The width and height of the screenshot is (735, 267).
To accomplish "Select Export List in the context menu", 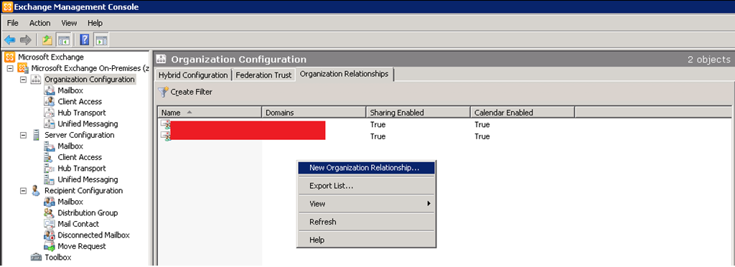I will [x=366, y=186].
